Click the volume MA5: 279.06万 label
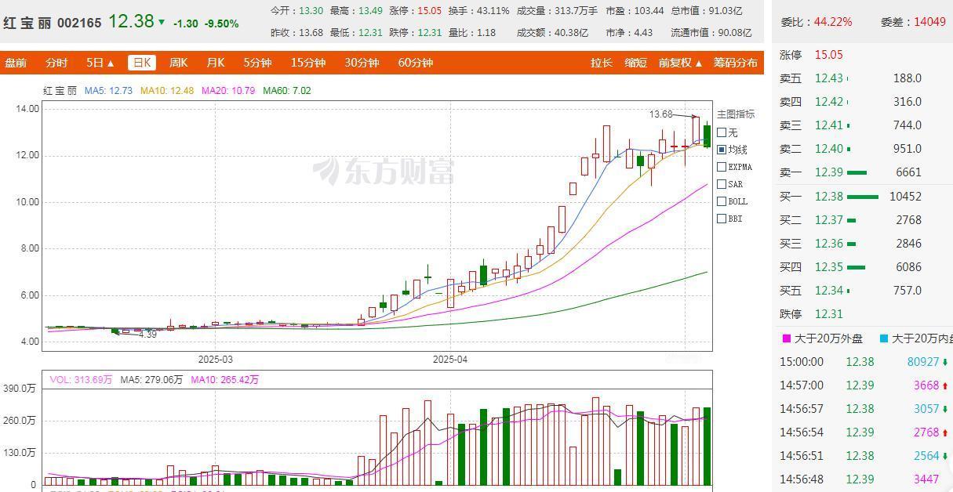The width and height of the screenshot is (953, 492). point(151,380)
